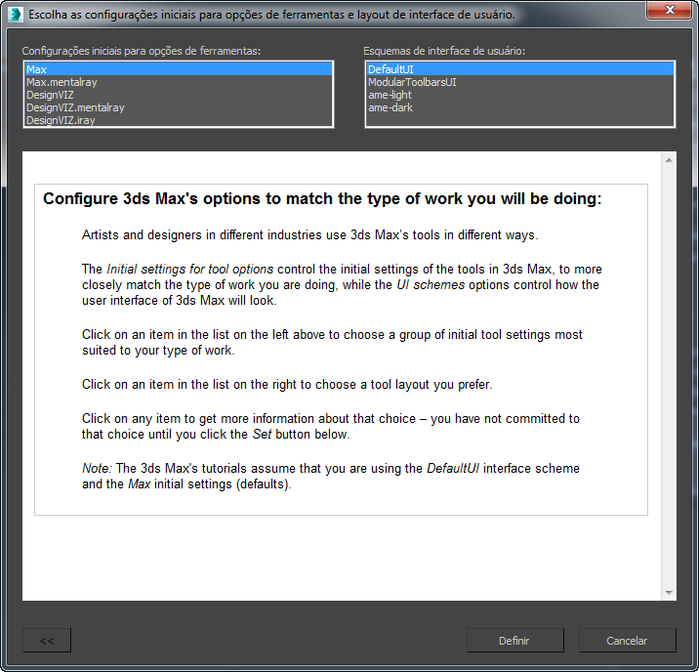The width and height of the screenshot is (699, 672).
Task: Close the dialog with the X button
Action: [x=669, y=10]
